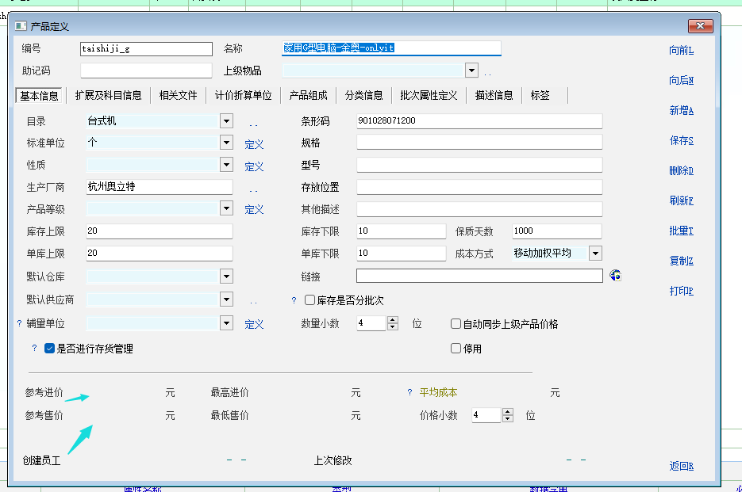Enable the 库存是否分批次 checkbox
The image size is (742, 492).
click(x=310, y=300)
